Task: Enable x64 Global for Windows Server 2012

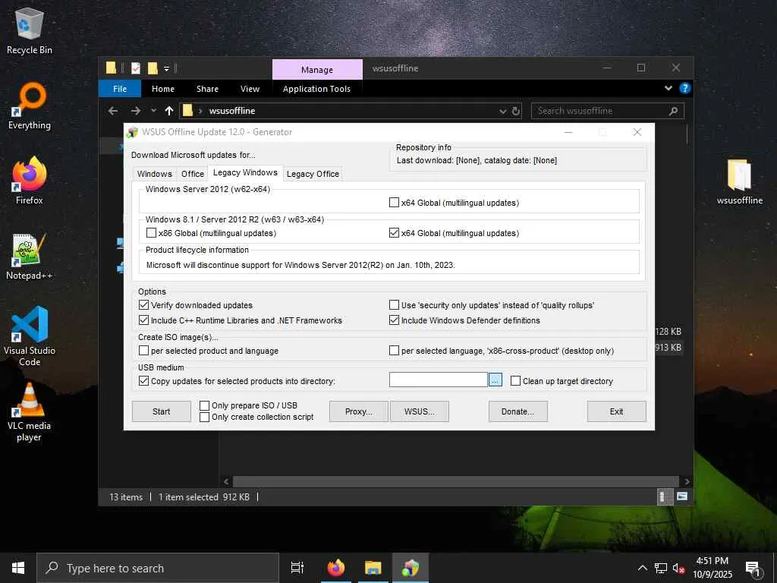Action: (x=394, y=202)
